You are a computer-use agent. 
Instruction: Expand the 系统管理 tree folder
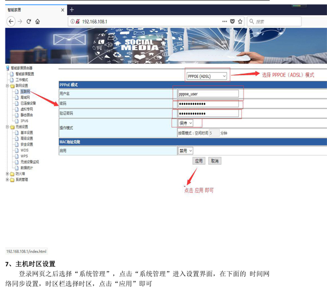point(7,179)
